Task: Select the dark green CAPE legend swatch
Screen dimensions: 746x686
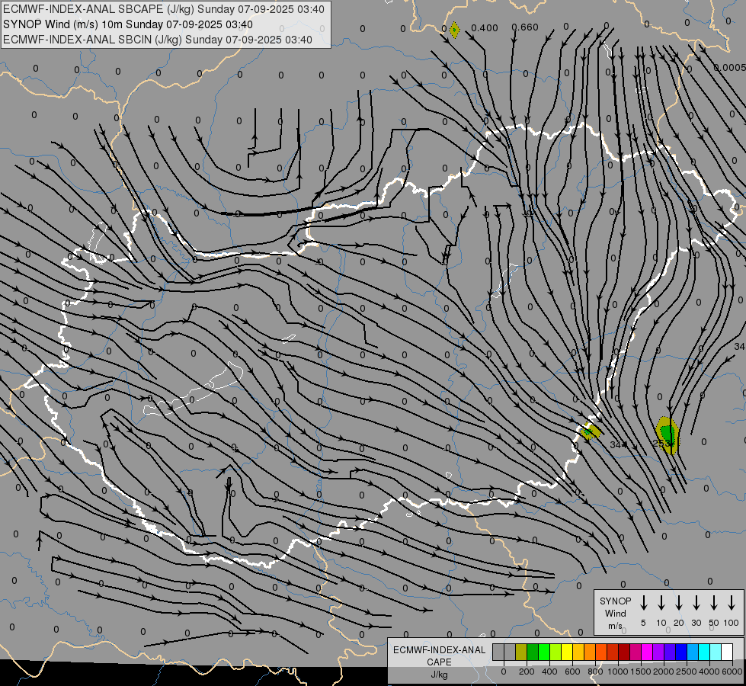Action: click(x=533, y=652)
